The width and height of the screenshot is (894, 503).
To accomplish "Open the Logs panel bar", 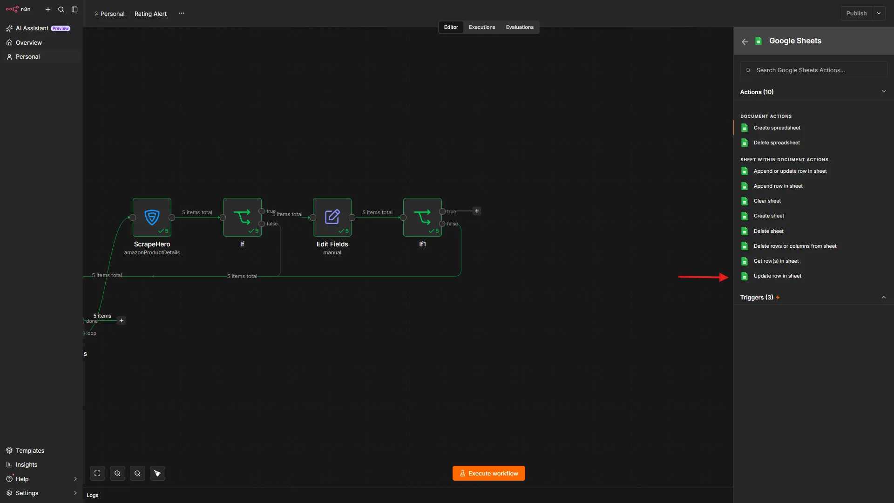I will 408,495.
